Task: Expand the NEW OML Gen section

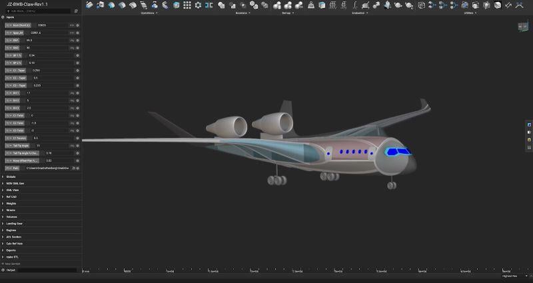Action: coord(3,184)
